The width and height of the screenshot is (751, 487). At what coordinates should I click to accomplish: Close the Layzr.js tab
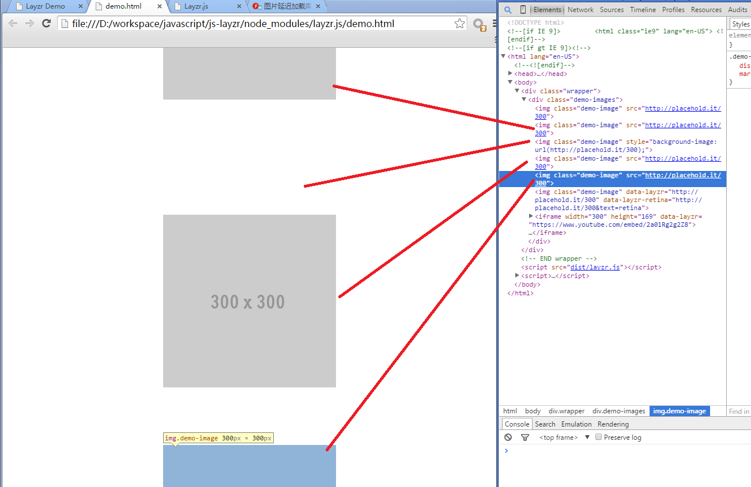(239, 6)
